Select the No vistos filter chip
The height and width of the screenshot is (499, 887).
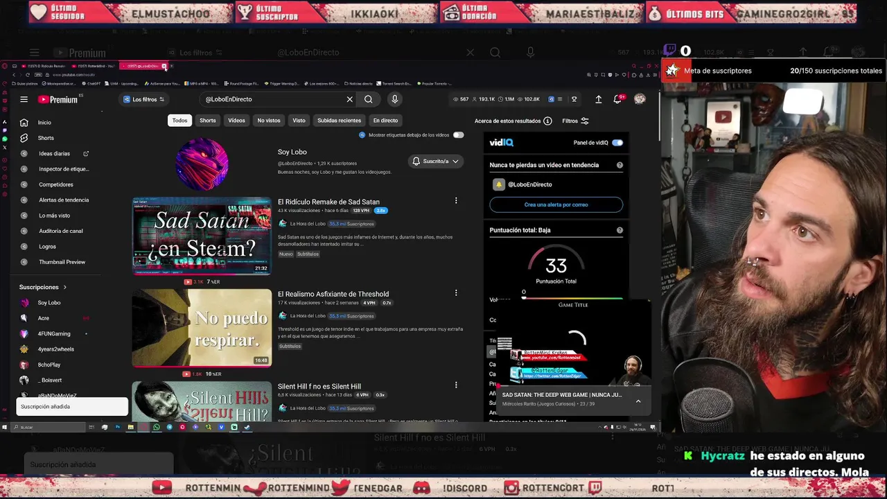(x=269, y=121)
